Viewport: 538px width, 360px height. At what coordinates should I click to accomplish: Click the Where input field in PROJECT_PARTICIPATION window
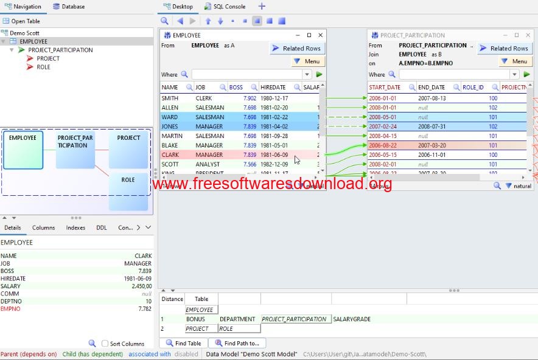coord(455,74)
